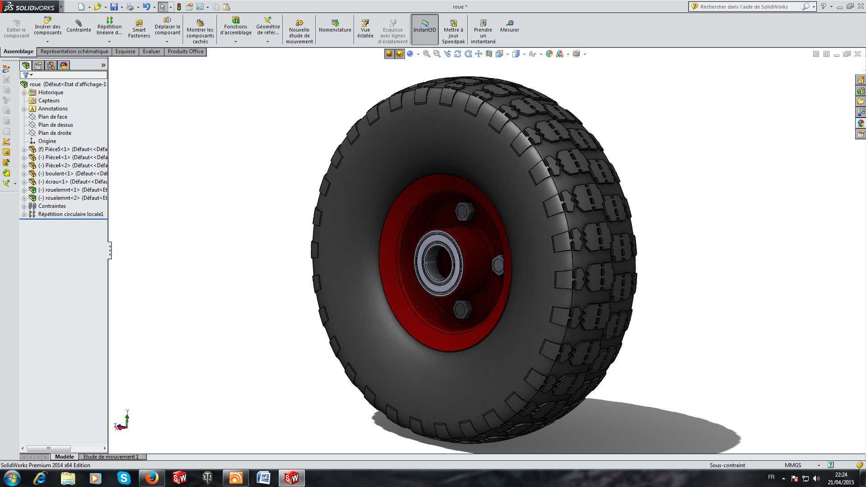The height and width of the screenshot is (487, 866).
Task: Open the Assemblage tab
Action: (x=18, y=51)
